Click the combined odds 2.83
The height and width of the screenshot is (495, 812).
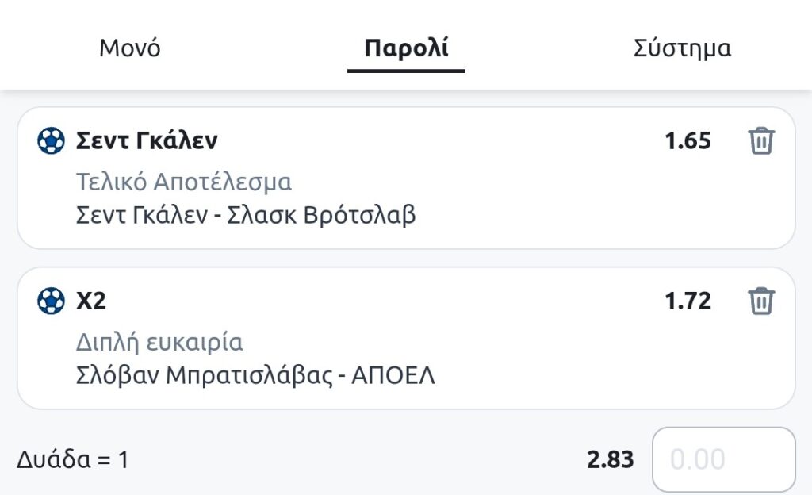(611, 459)
